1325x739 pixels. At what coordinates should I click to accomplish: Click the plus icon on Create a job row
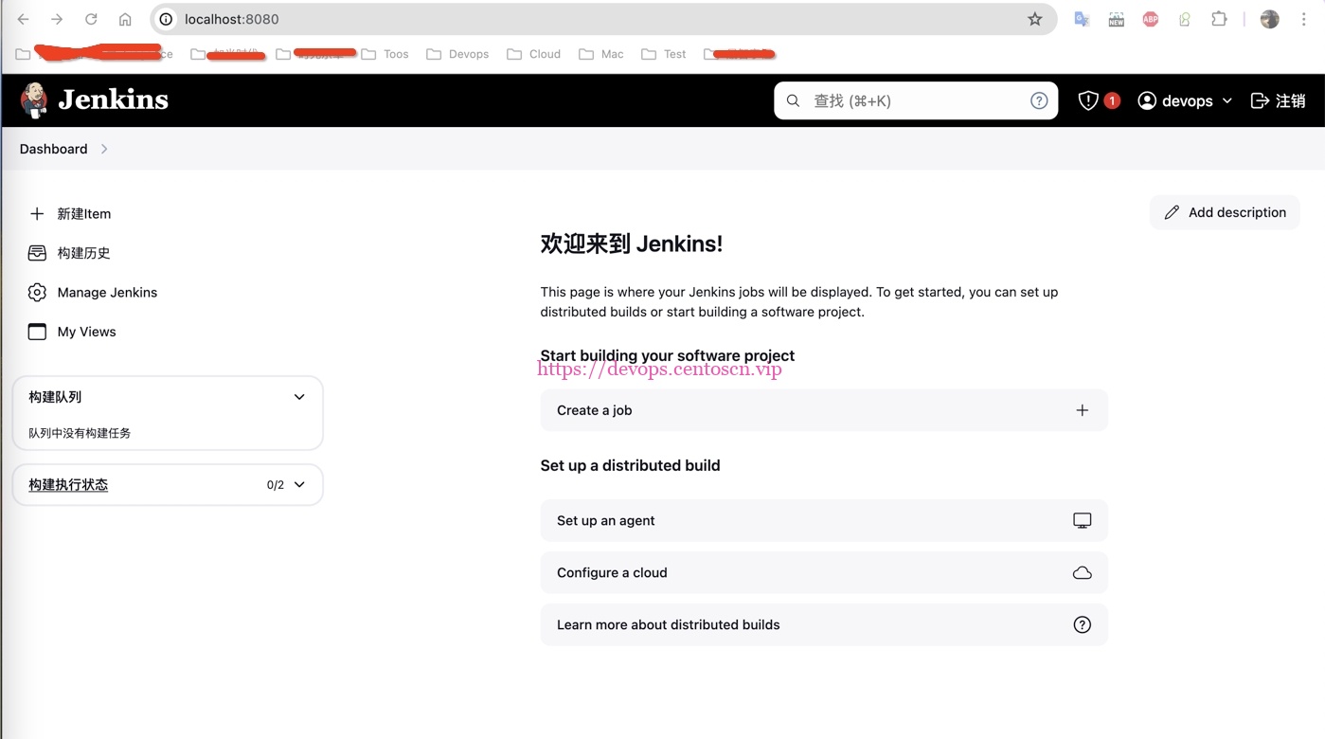(1082, 410)
